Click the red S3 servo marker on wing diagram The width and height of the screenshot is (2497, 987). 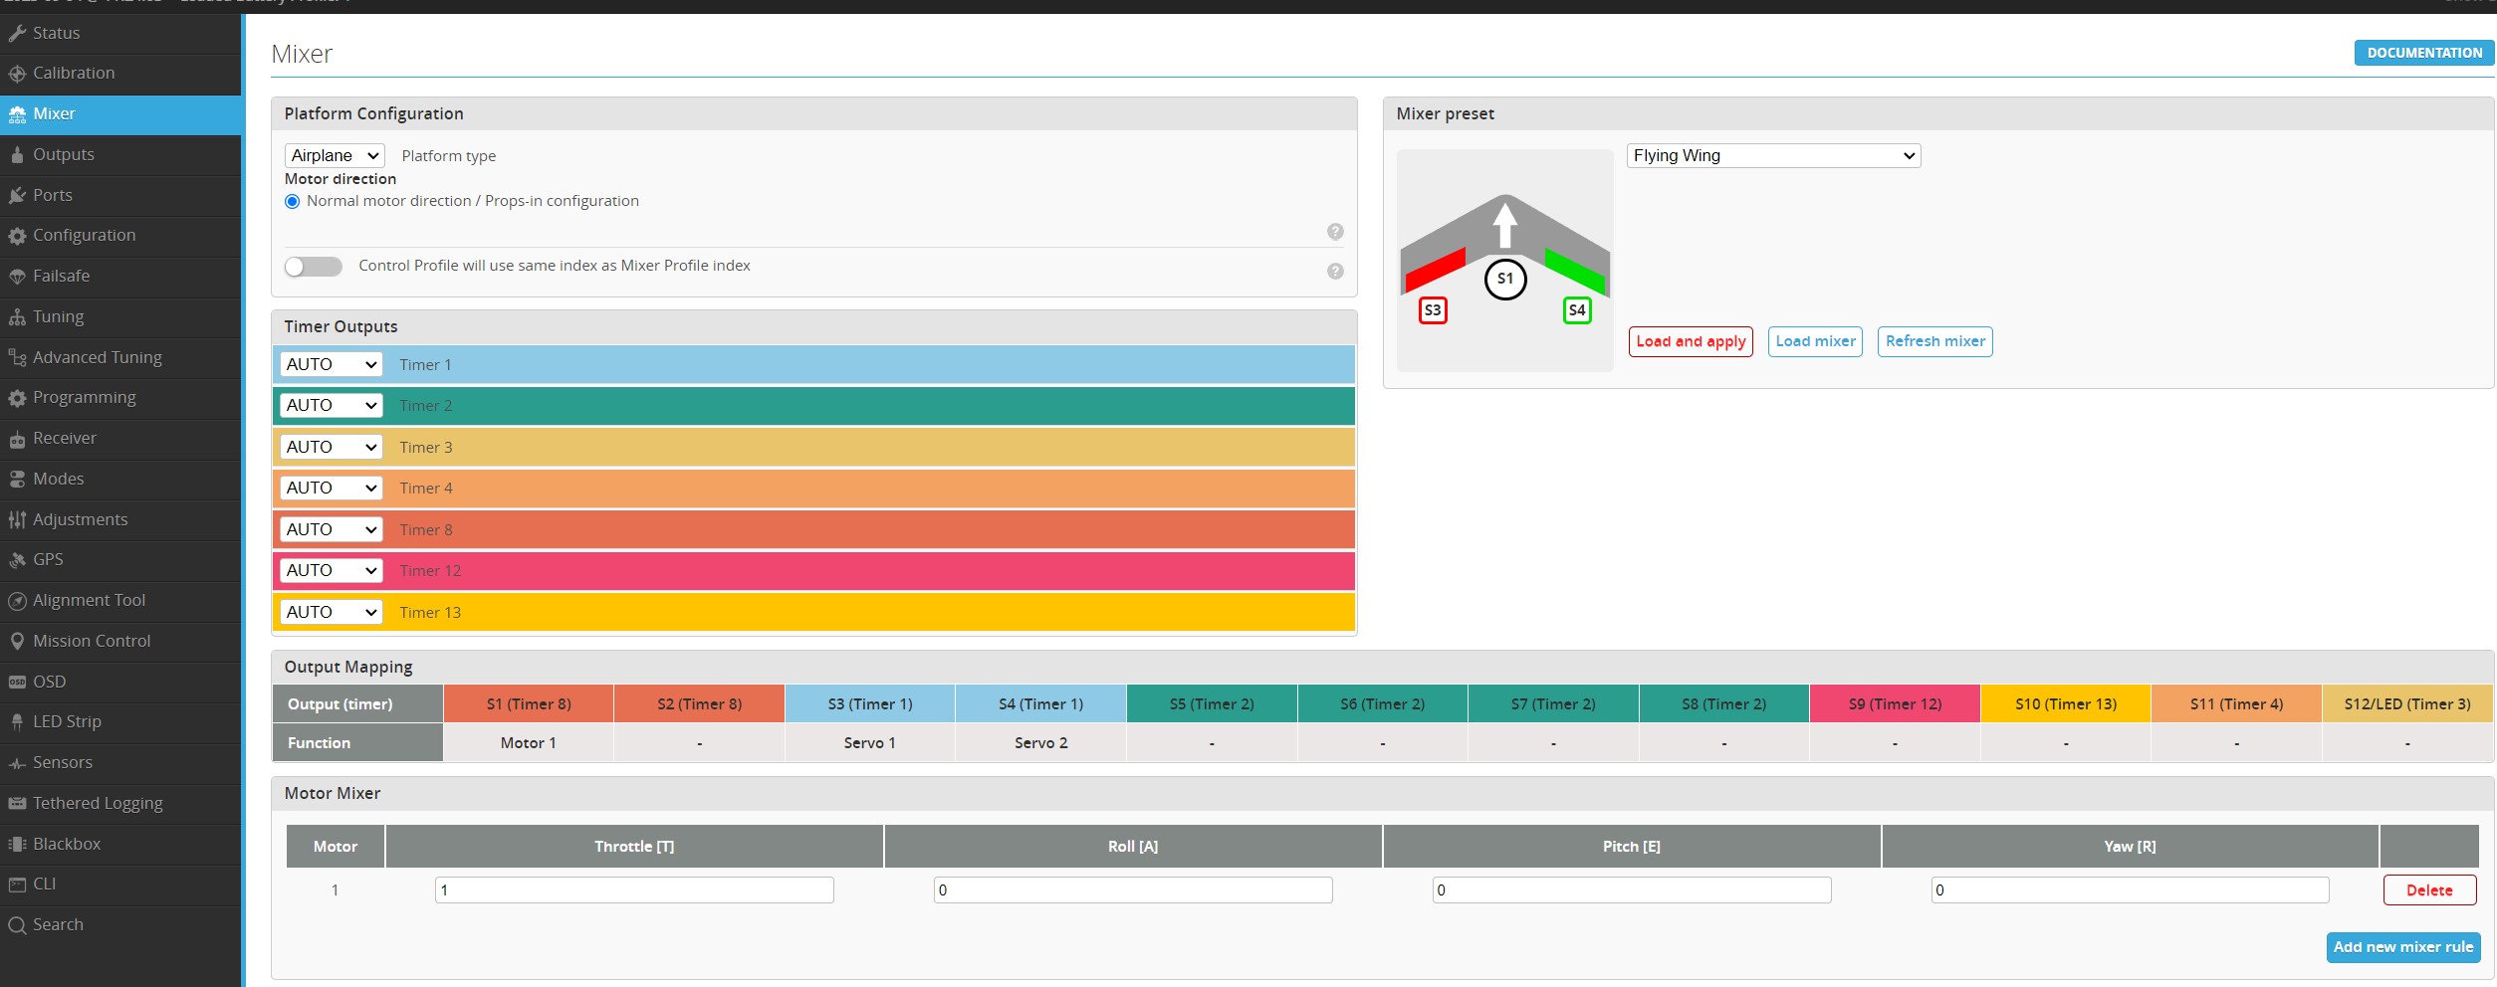click(1432, 310)
